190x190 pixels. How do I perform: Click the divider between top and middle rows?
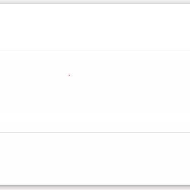click(x=95, y=51)
